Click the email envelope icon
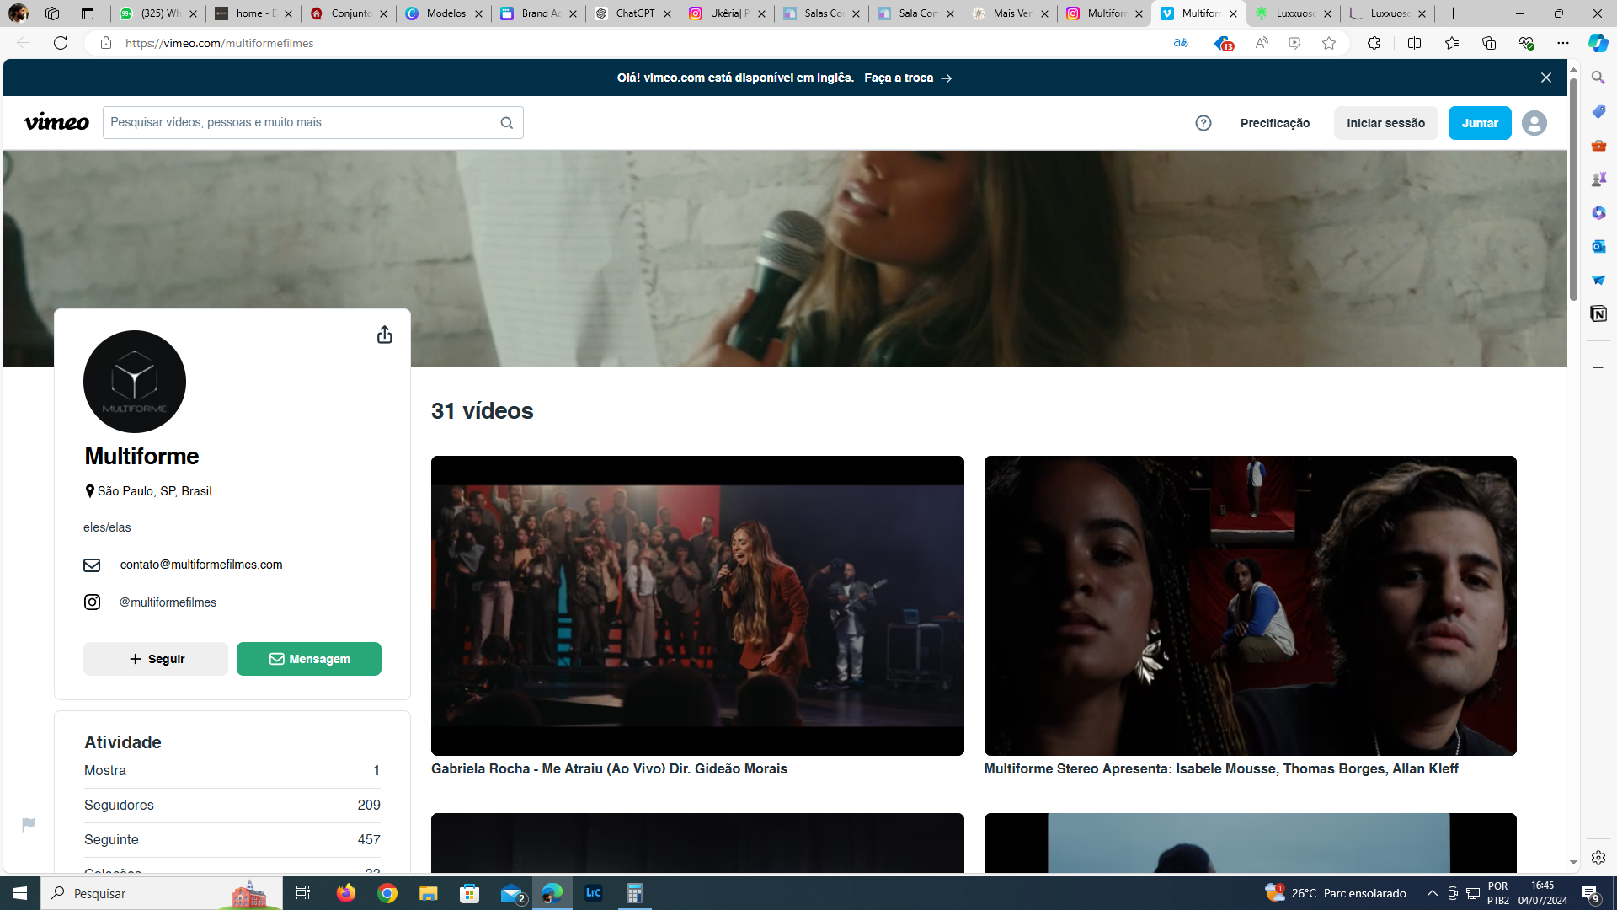 [x=92, y=565]
